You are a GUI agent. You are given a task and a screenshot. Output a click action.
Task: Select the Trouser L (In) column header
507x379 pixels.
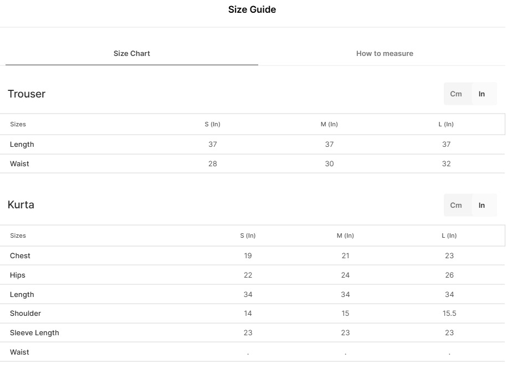446,125
